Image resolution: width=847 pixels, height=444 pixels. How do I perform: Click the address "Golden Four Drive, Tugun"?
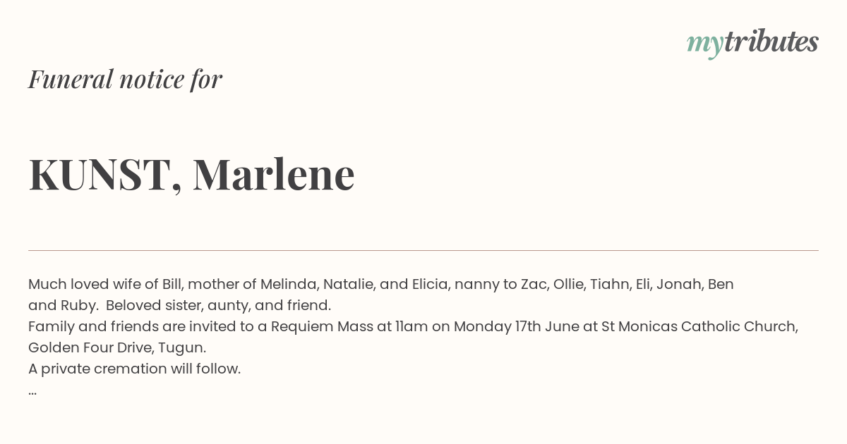(x=116, y=347)
